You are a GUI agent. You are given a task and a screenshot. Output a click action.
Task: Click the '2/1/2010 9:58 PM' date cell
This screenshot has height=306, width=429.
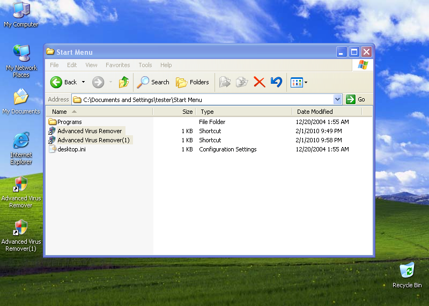319,140
